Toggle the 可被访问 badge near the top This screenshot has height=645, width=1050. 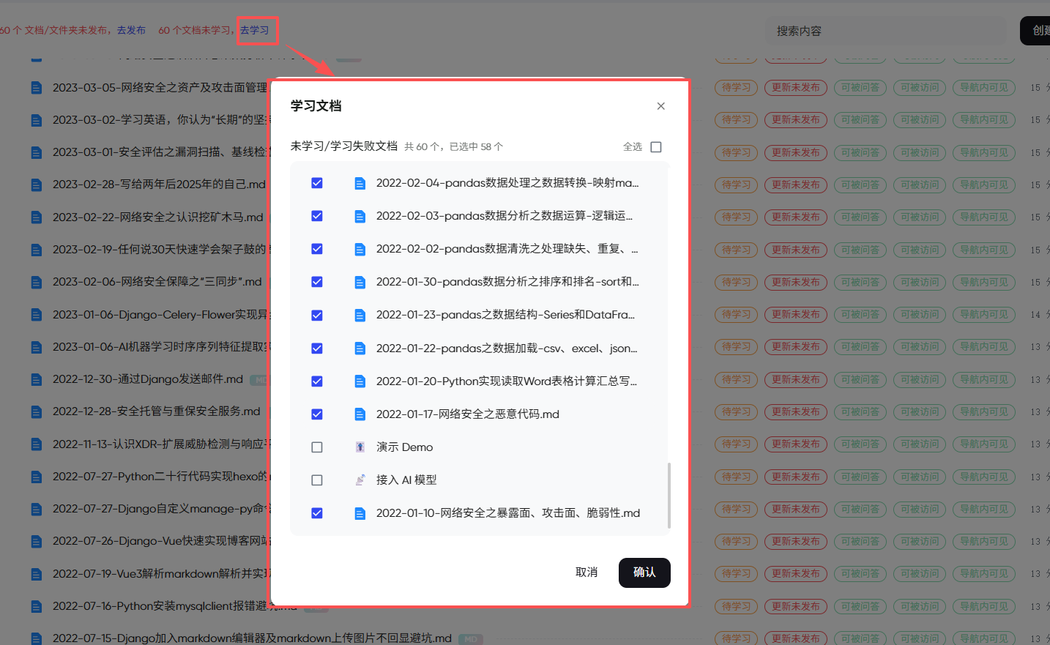point(919,87)
